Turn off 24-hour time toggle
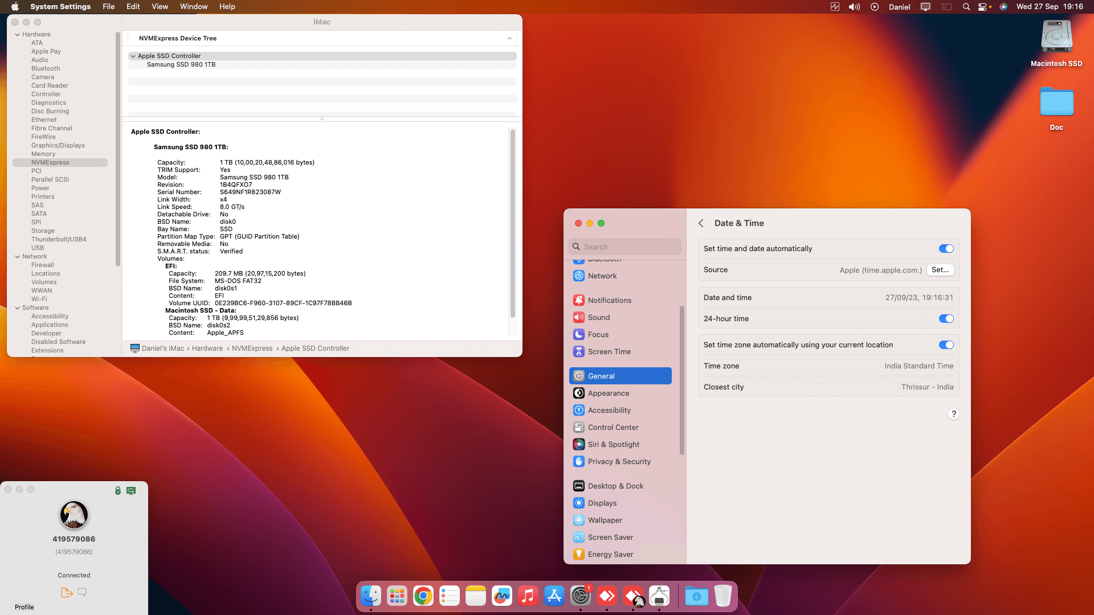The width and height of the screenshot is (1094, 615). [946, 318]
